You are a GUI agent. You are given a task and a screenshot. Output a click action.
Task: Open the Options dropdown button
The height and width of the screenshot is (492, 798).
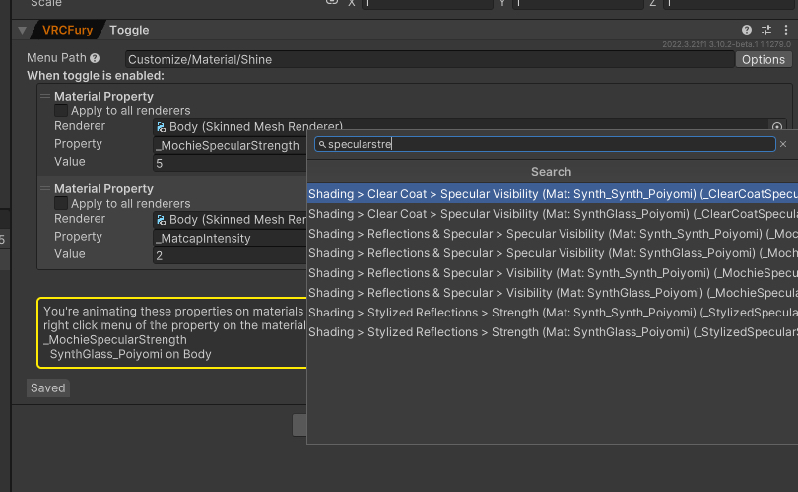pyautogui.click(x=763, y=60)
